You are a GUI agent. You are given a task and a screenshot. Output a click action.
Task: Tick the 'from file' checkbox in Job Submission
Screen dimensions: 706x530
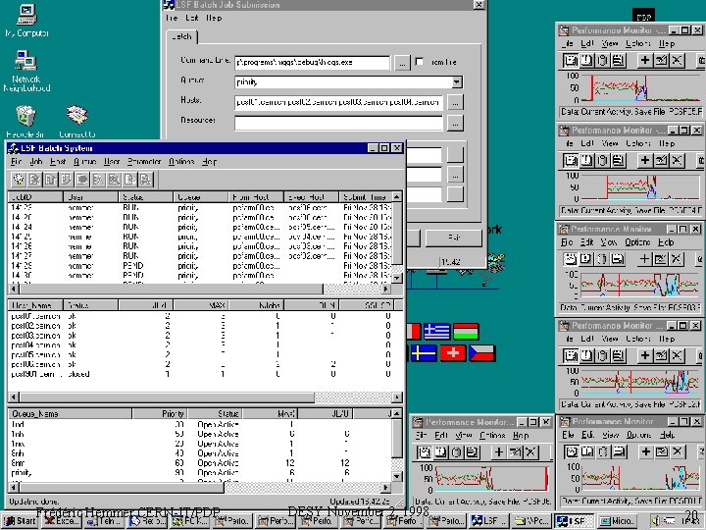420,62
